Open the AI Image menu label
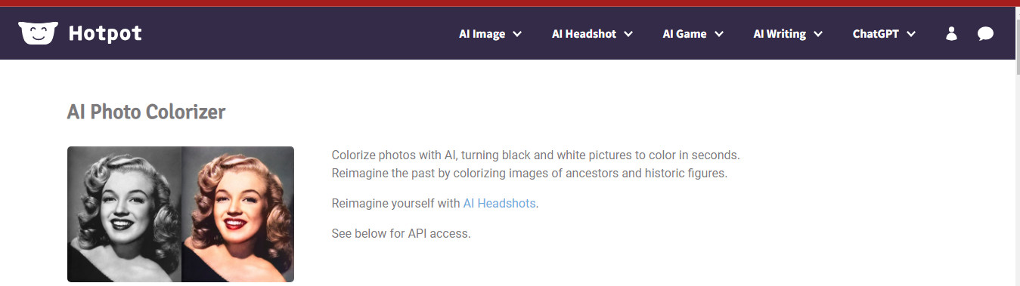Screen dimensions: 1020x286 pyautogui.click(x=482, y=34)
